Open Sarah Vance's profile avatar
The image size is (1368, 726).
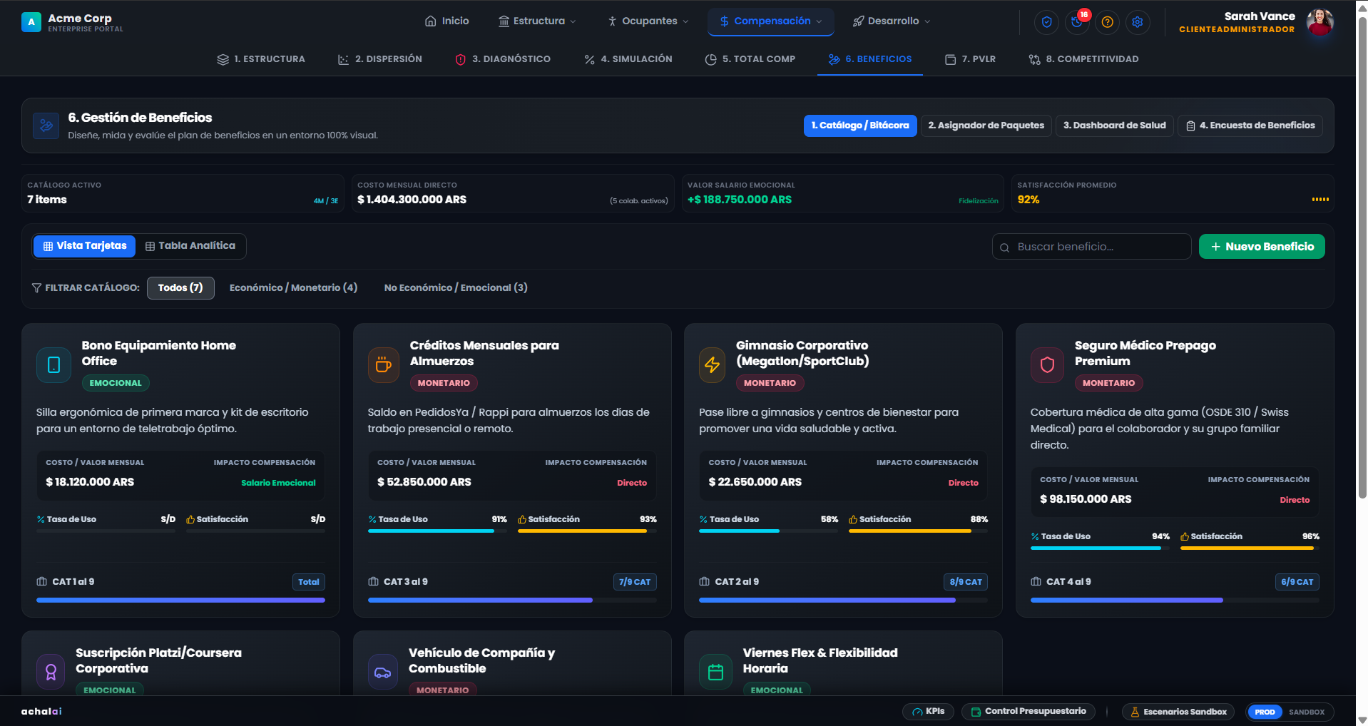click(x=1319, y=22)
